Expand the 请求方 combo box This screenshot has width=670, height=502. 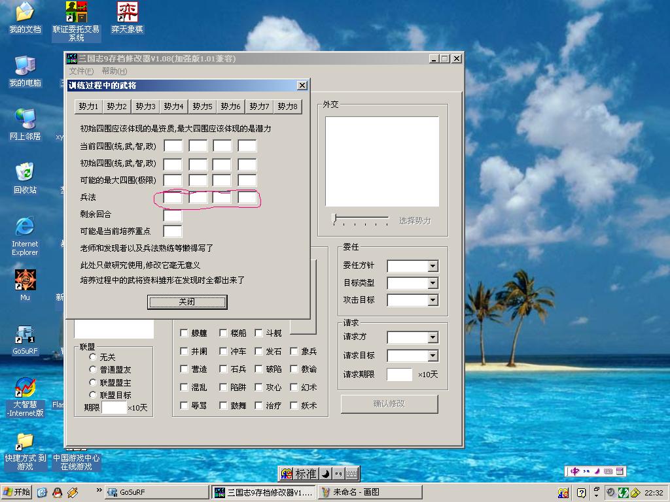pos(432,338)
